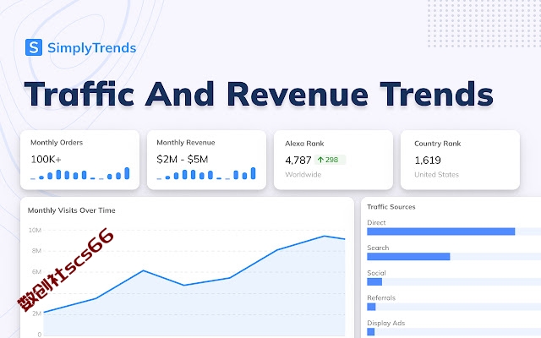The height and width of the screenshot is (338, 541).
Task: Click the Display Ads traffic progress bar
Action: click(x=454, y=332)
